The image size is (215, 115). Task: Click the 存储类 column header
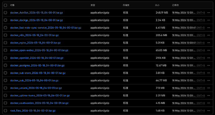tap(126, 5)
